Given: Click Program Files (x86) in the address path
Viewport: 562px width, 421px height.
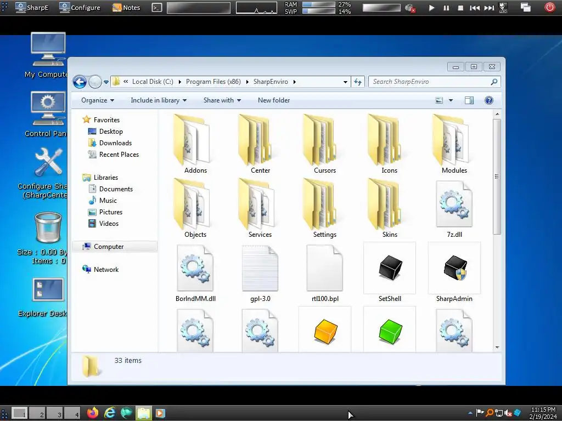Looking at the screenshot, I should pyautogui.click(x=213, y=82).
